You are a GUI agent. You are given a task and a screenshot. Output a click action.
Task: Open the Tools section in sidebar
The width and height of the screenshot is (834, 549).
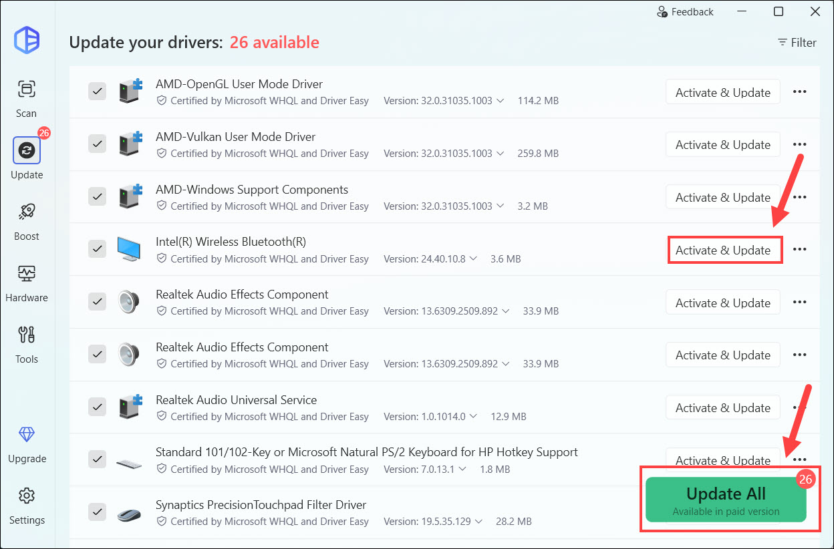[27, 344]
